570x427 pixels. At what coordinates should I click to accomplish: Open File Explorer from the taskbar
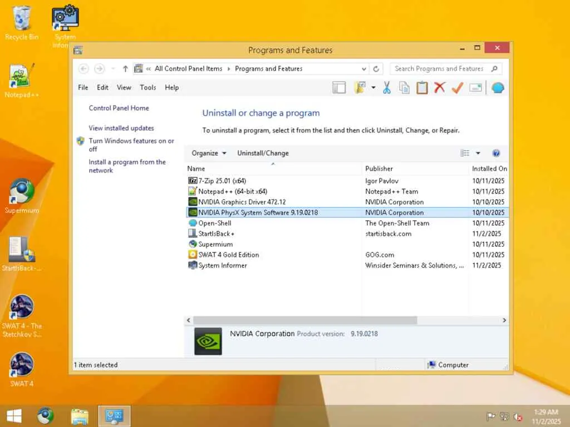(x=80, y=416)
